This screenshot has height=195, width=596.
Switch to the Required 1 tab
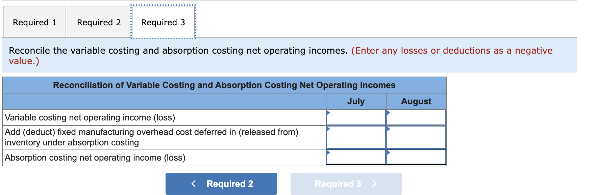pos(34,22)
